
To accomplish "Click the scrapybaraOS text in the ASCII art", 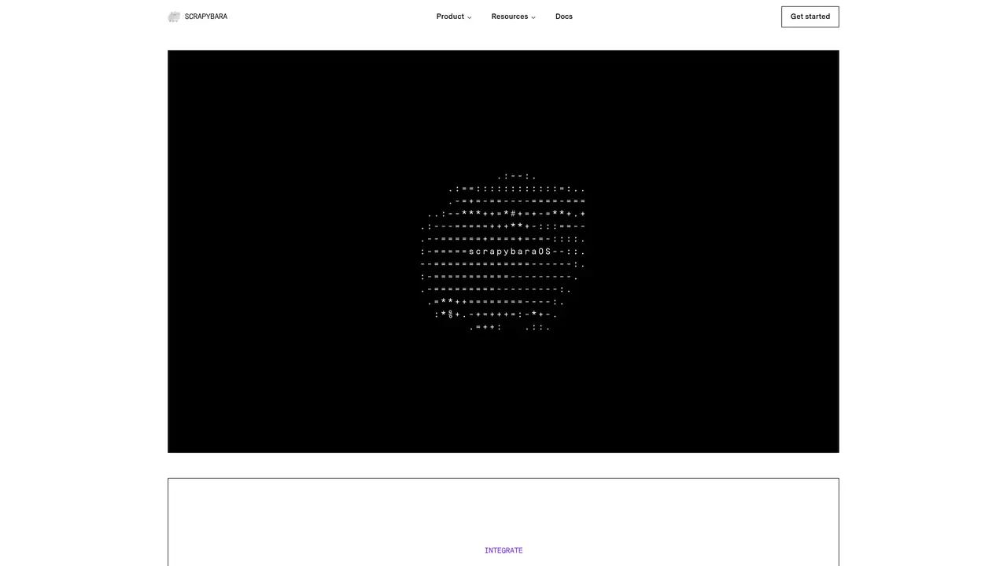I will coord(510,252).
